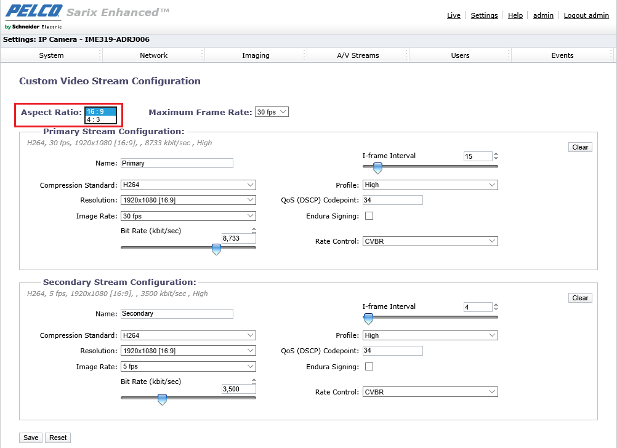Open the Events menu tab

[562, 55]
